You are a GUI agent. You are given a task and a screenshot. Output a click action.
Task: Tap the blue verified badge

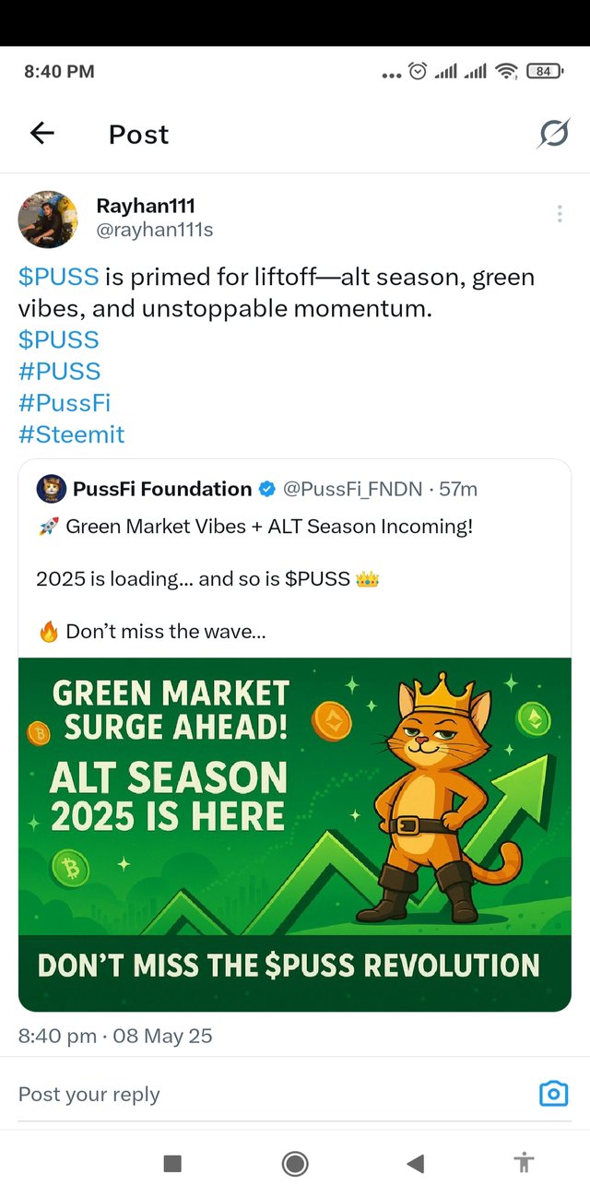(267, 489)
